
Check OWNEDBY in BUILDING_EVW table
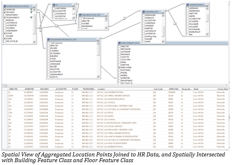[x=144, y=26]
